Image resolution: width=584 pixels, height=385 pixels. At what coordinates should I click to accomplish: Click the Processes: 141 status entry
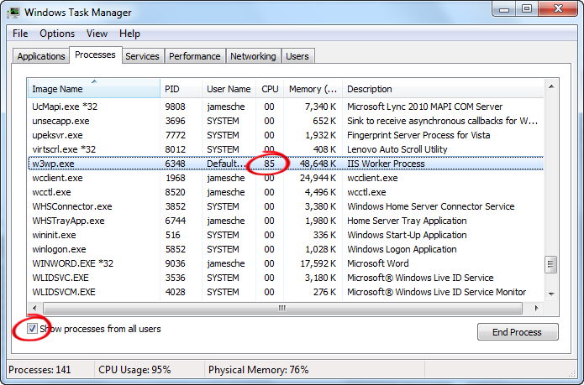(x=39, y=370)
